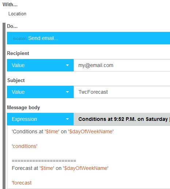Click the 'conditions' variable in expression
The image size is (170, 189).
[x=25, y=146]
